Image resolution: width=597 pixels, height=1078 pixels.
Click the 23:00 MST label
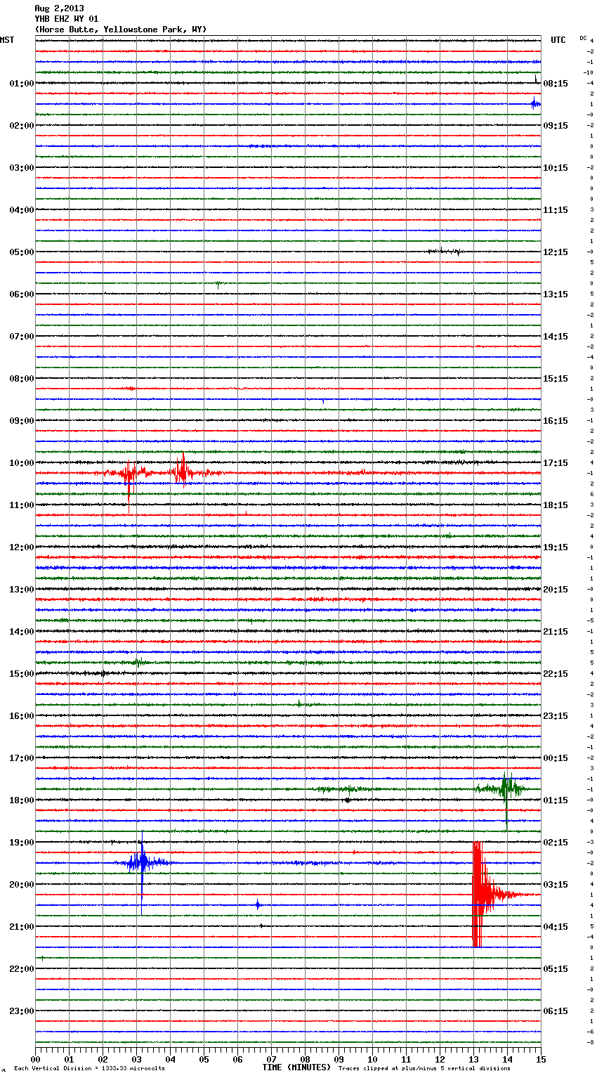21,1011
